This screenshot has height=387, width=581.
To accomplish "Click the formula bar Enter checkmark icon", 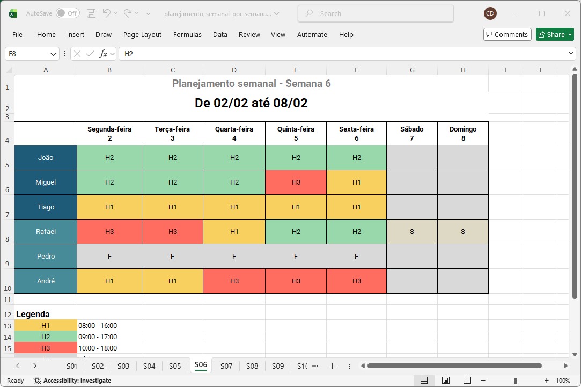I will coord(90,54).
